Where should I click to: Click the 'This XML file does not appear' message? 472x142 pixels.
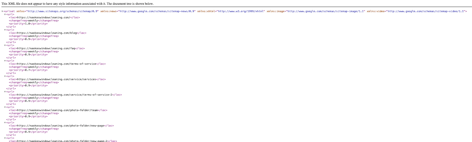[78, 4]
